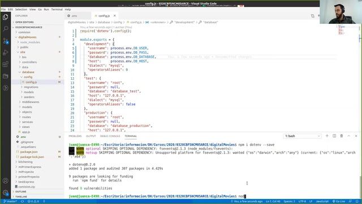The width and height of the screenshot is (362, 204).
Task: Open the Explorer view in activity bar
Action: 5,17
